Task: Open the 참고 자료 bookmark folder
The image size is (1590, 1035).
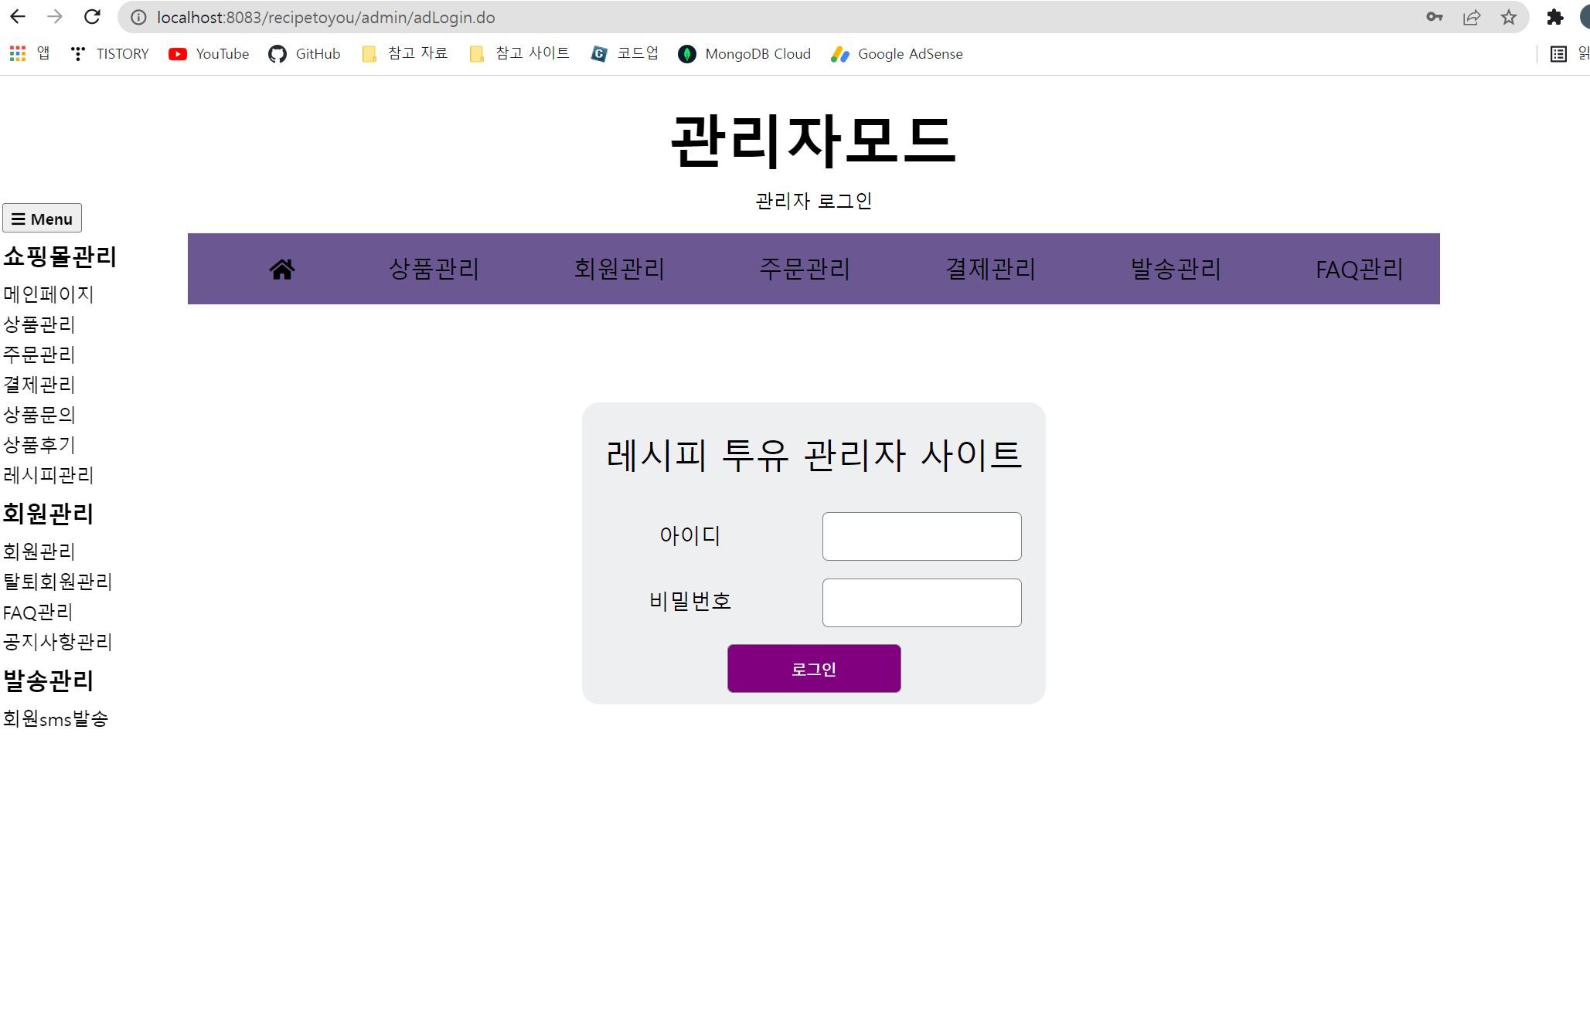Action: (405, 53)
